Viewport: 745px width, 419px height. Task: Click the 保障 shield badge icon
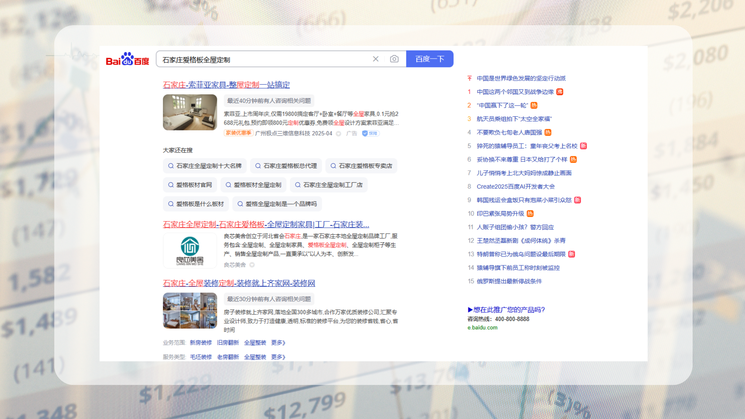coord(371,133)
